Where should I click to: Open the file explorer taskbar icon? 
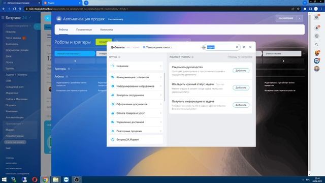pos(55,179)
